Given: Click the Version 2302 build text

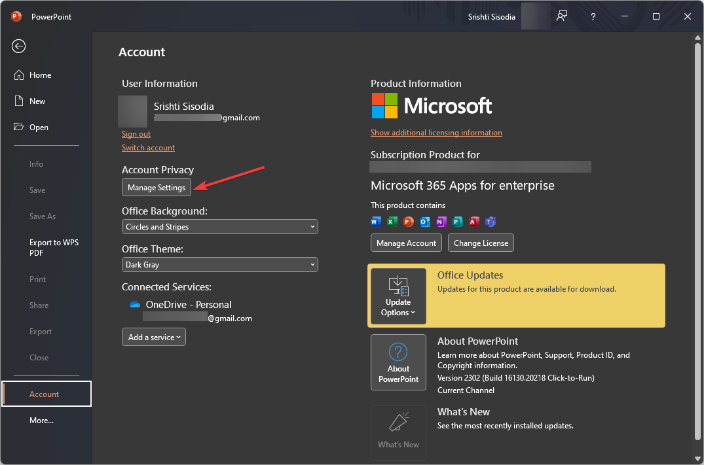Looking at the screenshot, I should click(516, 378).
